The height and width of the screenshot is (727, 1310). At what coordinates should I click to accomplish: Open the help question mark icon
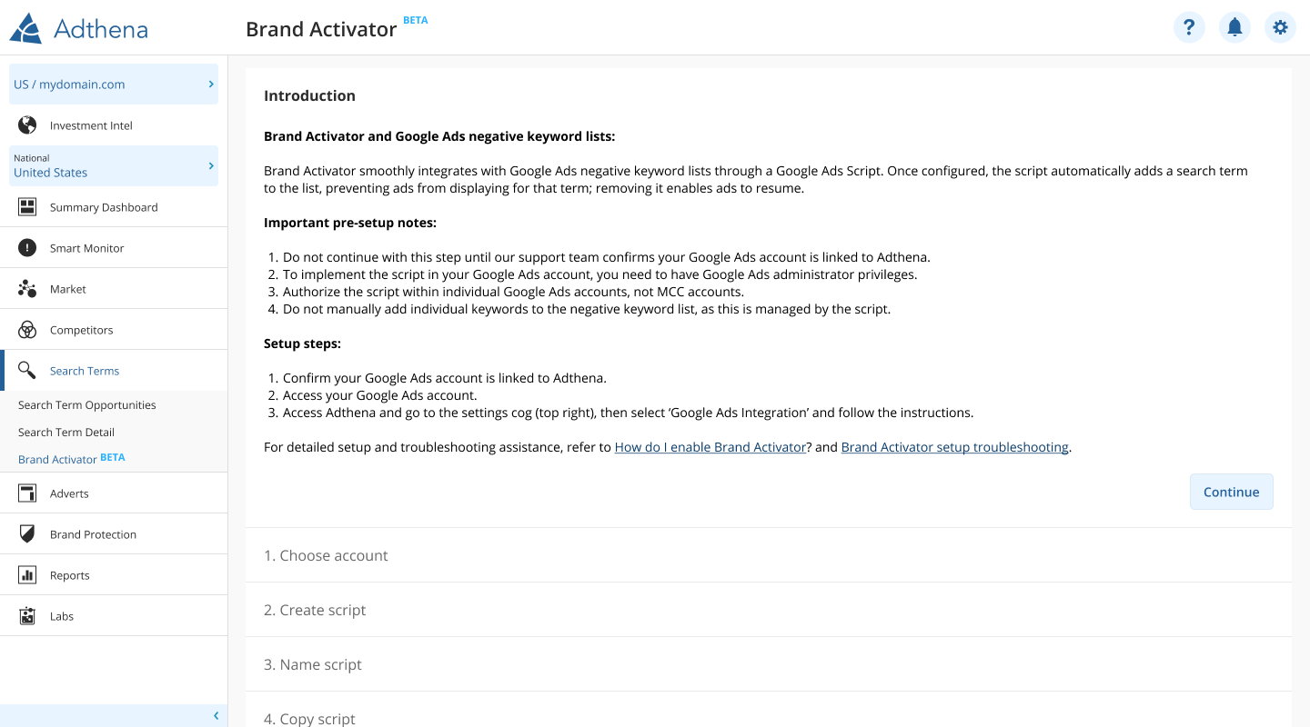pyautogui.click(x=1189, y=27)
